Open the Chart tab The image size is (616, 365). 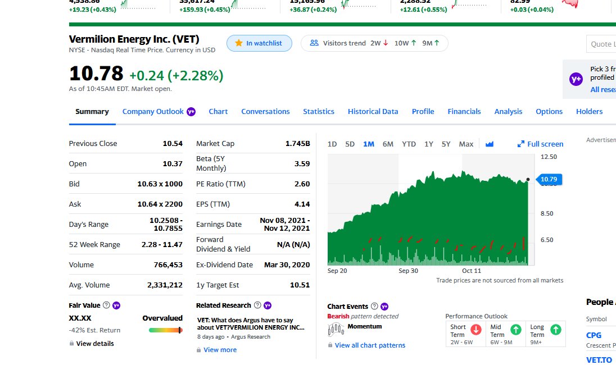tap(218, 111)
